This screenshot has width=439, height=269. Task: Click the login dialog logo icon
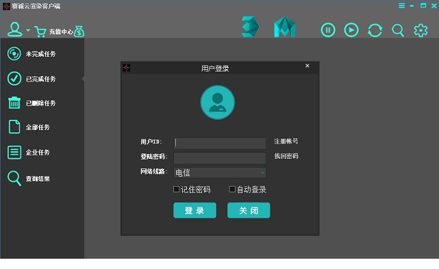pyautogui.click(x=126, y=68)
